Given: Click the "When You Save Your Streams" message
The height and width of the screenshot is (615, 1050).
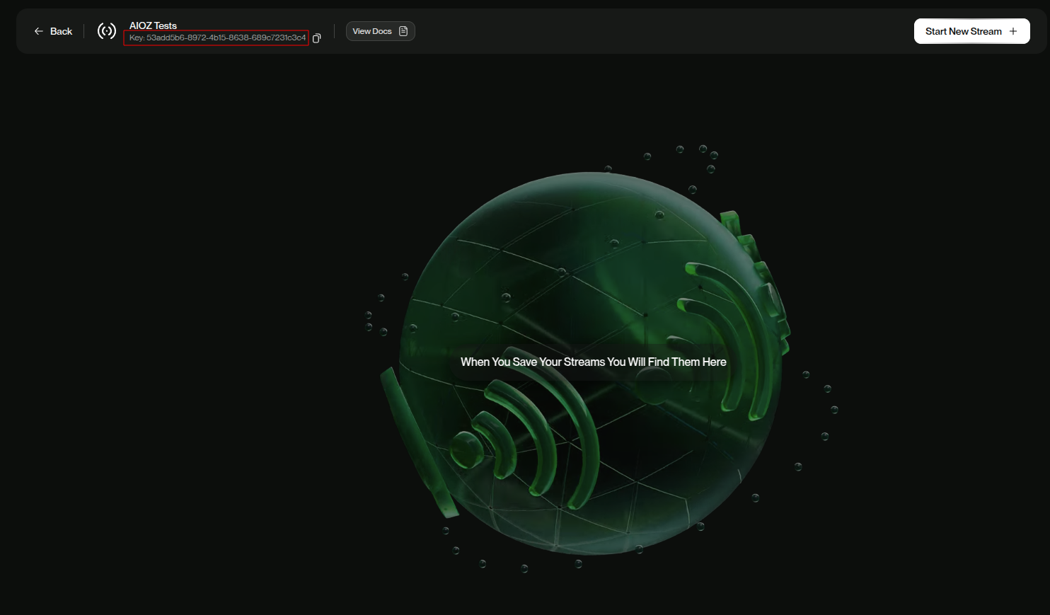Looking at the screenshot, I should pos(593,362).
